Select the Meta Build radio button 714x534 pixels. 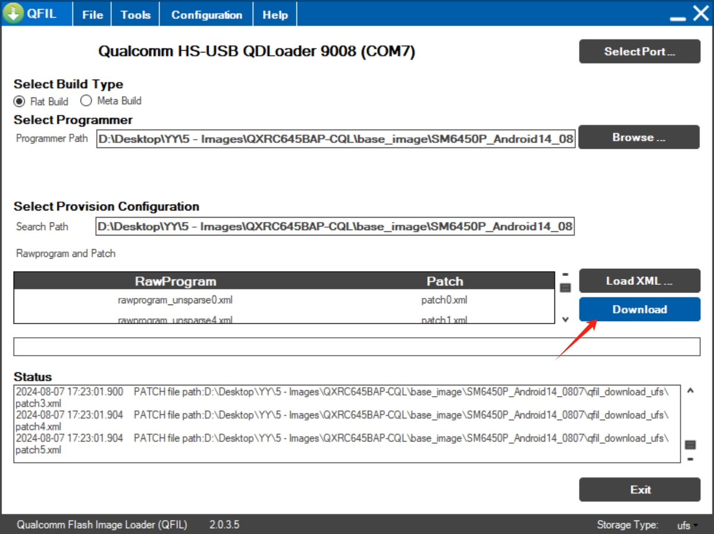tap(86, 100)
